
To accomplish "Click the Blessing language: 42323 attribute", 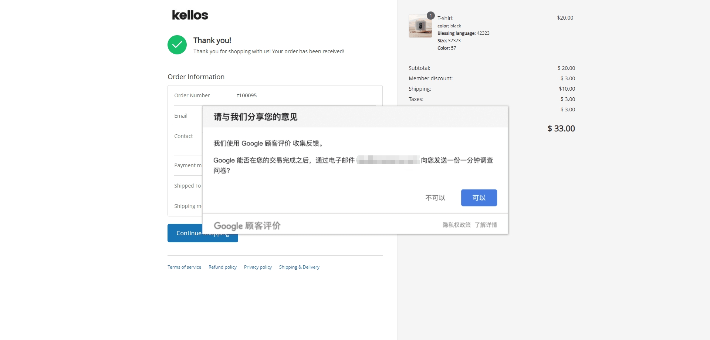I will pos(463,33).
